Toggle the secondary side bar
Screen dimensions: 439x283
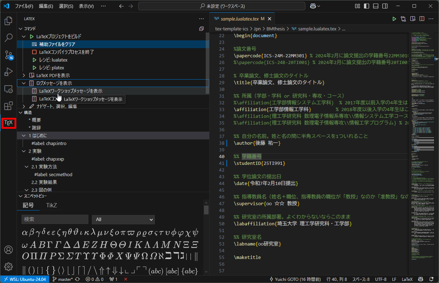pos(385,6)
